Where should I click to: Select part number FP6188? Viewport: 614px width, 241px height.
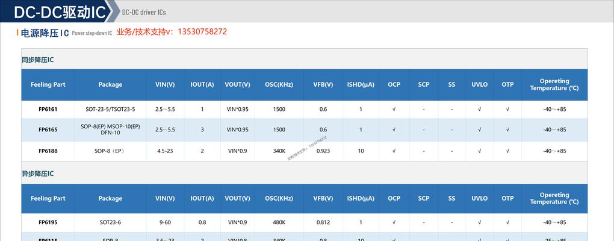(48, 151)
